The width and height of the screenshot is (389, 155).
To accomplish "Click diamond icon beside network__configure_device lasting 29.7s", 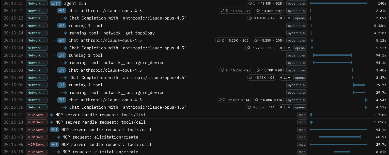I will pyautogui.click(x=65, y=92).
